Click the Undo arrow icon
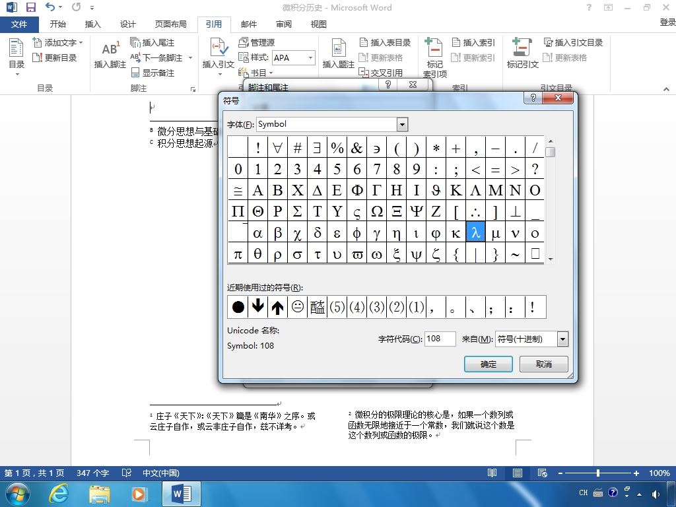This screenshot has height=507, width=676. click(50, 7)
